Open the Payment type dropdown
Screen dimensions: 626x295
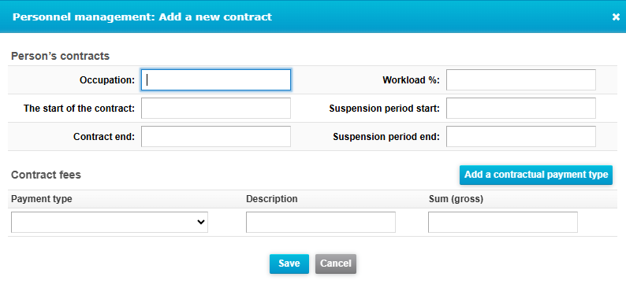coord(110,222)
